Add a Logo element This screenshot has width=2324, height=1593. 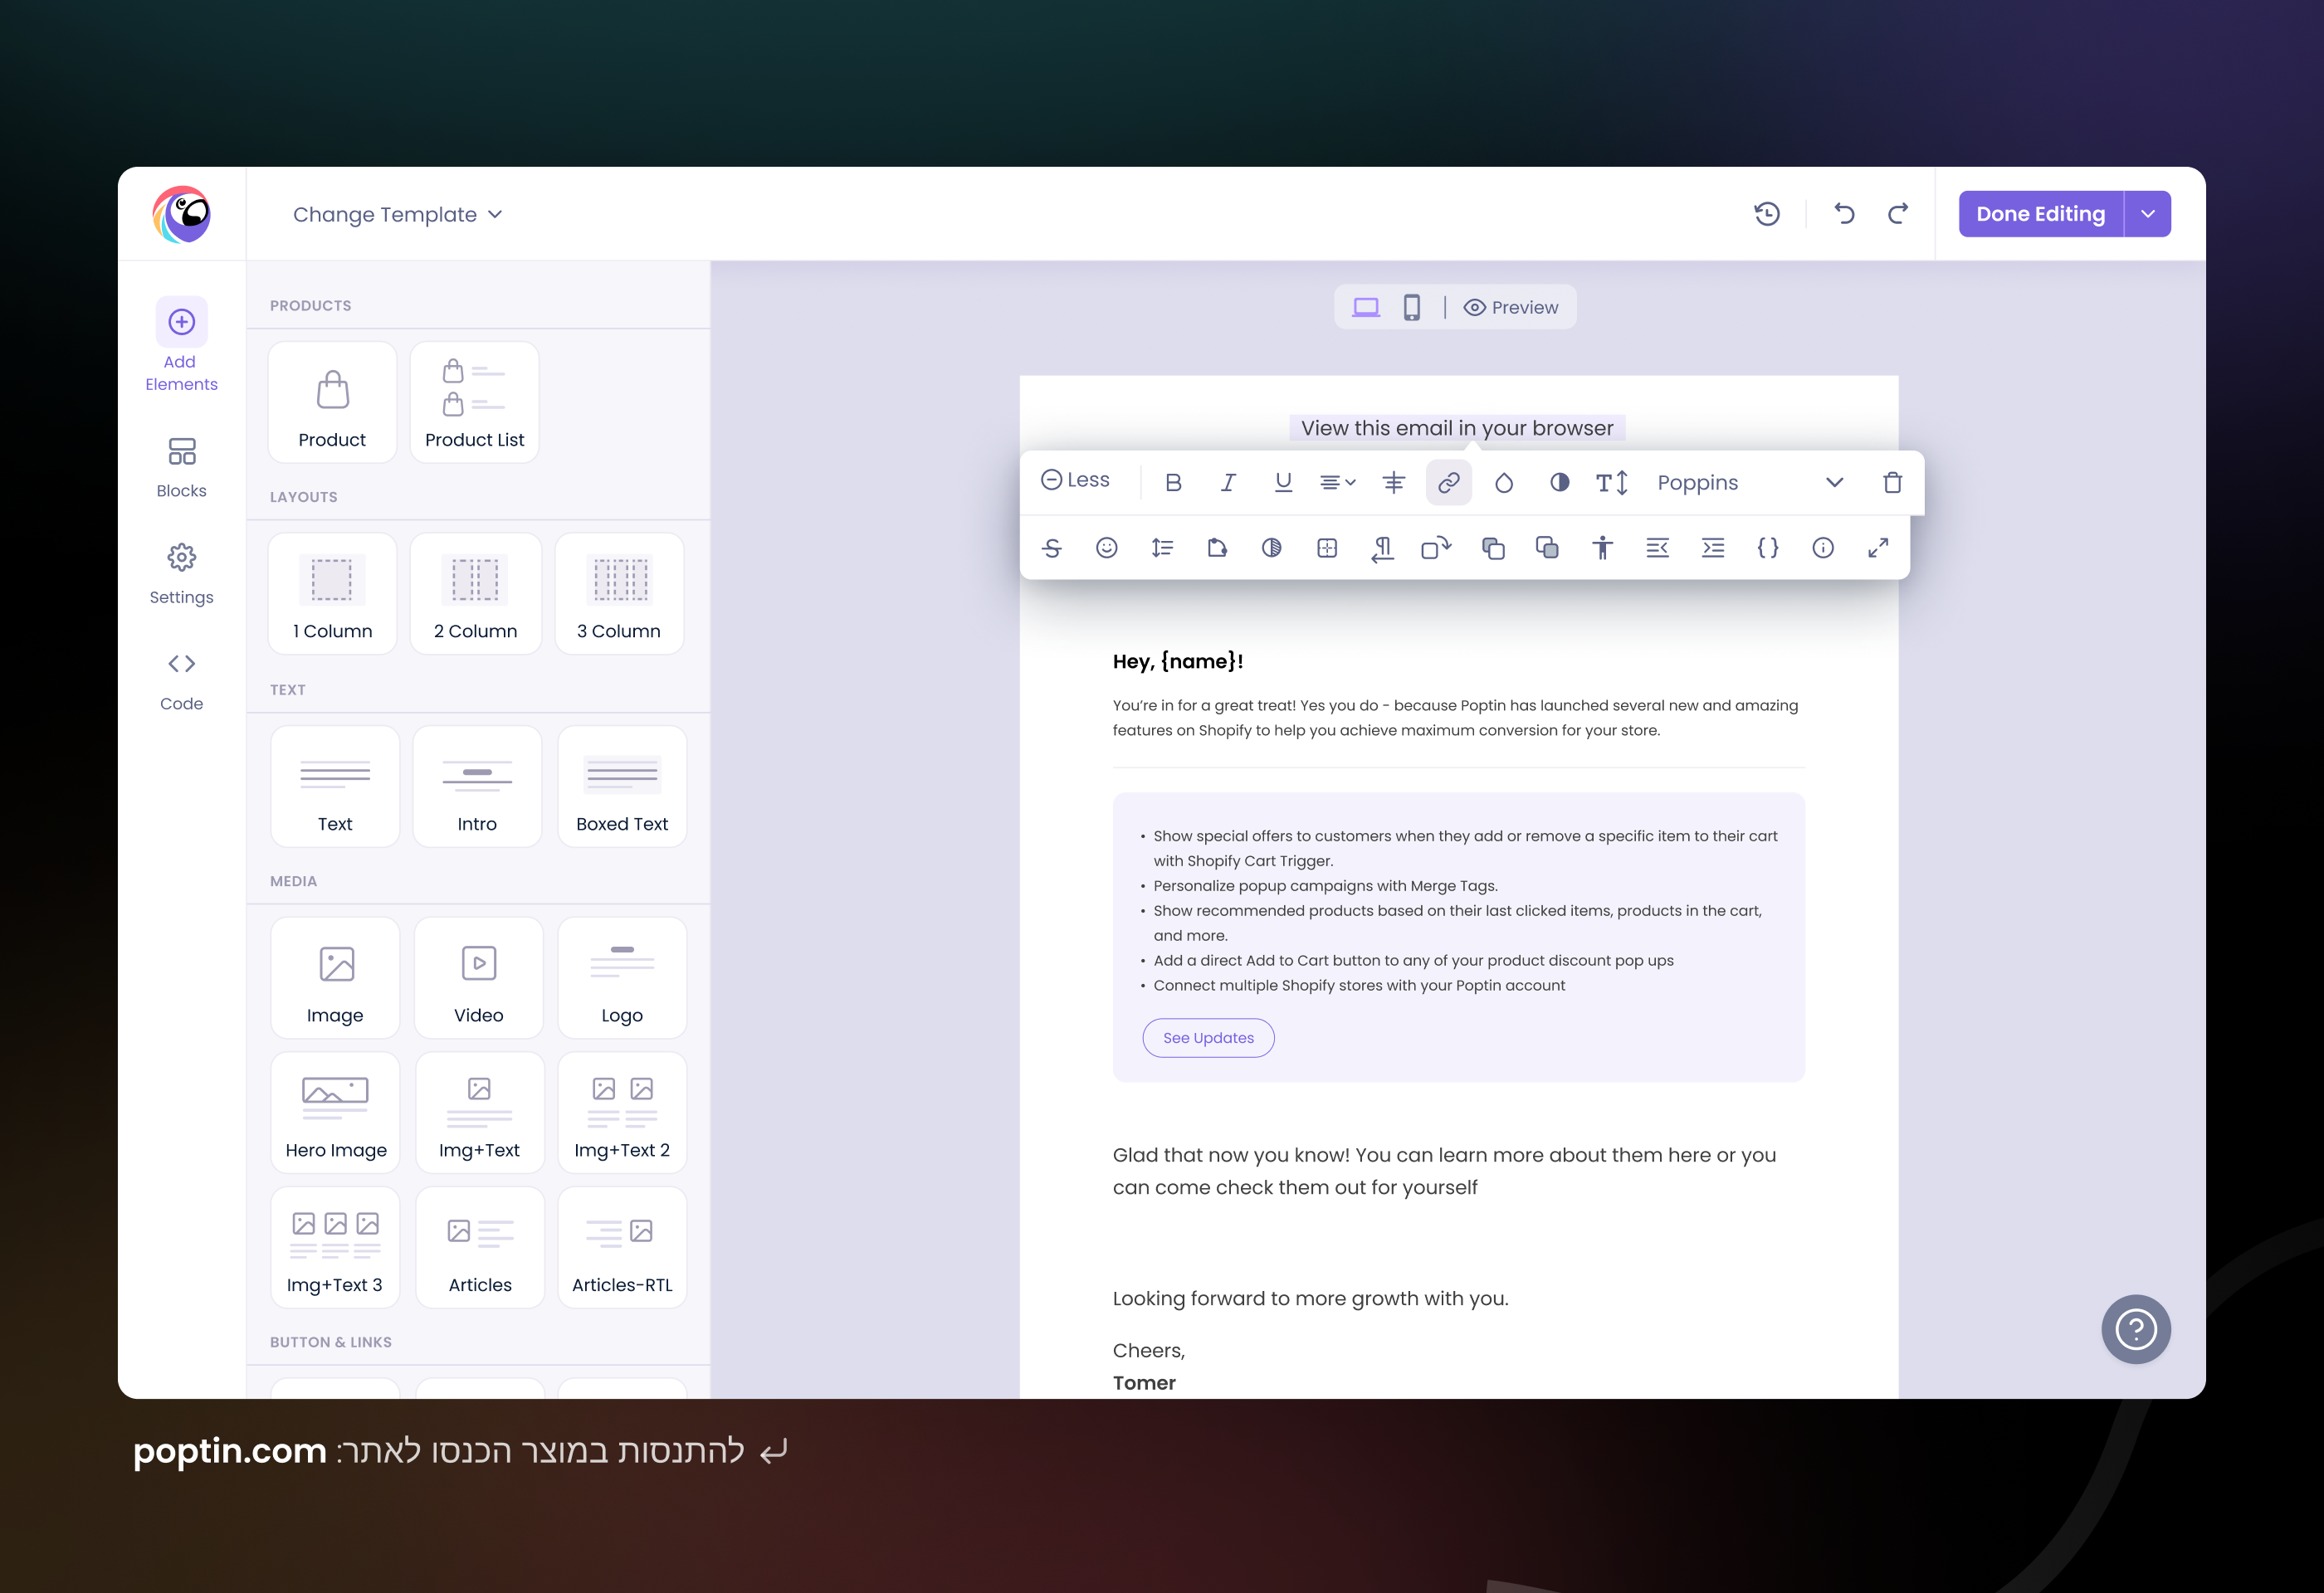coord(622,978)
